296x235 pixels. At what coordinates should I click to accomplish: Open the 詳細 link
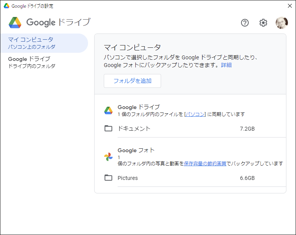point(226,65)
